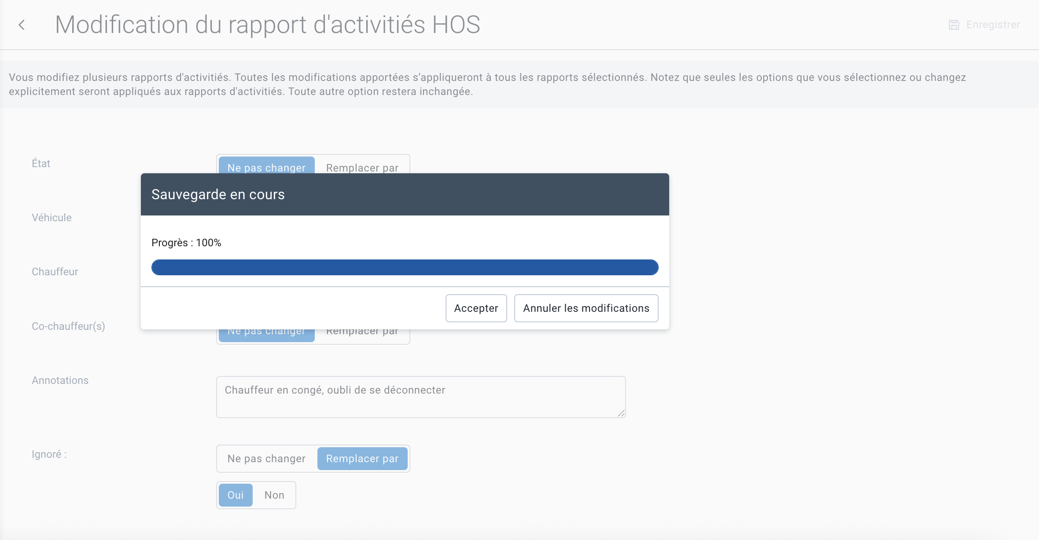The height and width of the screenshot is (540, 1039).
Task: Click the 'Ignoré :' field label
Action: point(49,454)
